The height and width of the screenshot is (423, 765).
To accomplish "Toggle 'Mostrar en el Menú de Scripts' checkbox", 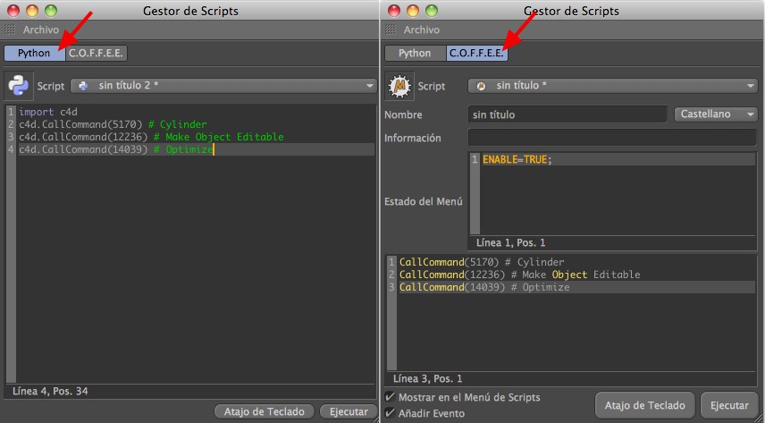I will click(x=390, y=397).
